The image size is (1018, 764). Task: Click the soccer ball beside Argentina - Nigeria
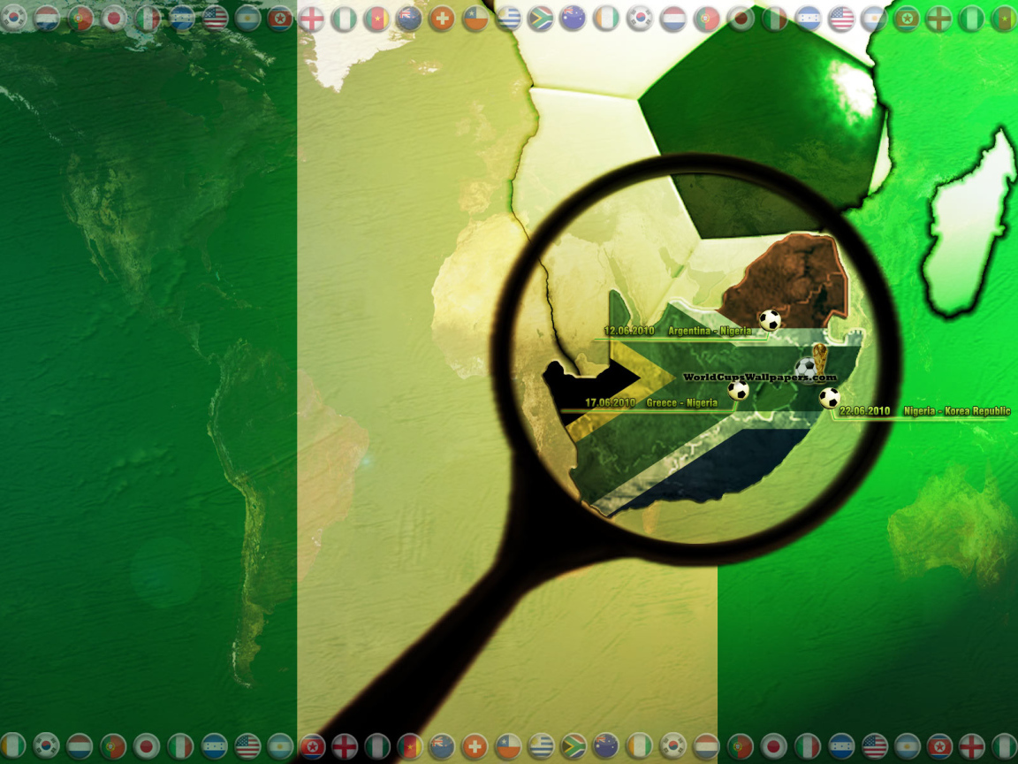tap(770, 320)
